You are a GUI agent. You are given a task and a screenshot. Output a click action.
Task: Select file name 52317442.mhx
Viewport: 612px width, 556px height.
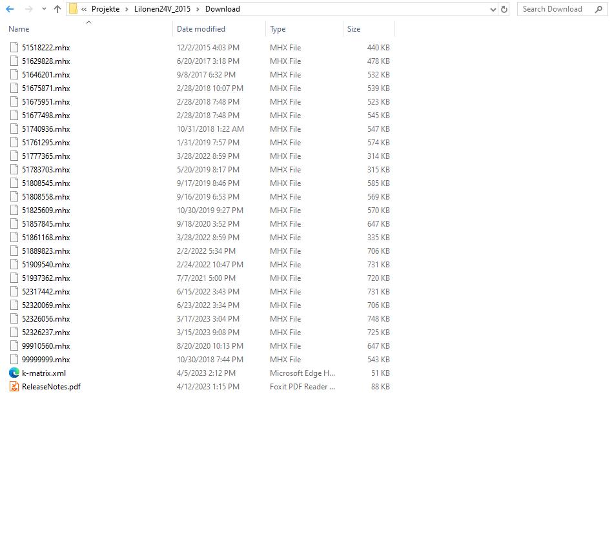coord(46,292)
